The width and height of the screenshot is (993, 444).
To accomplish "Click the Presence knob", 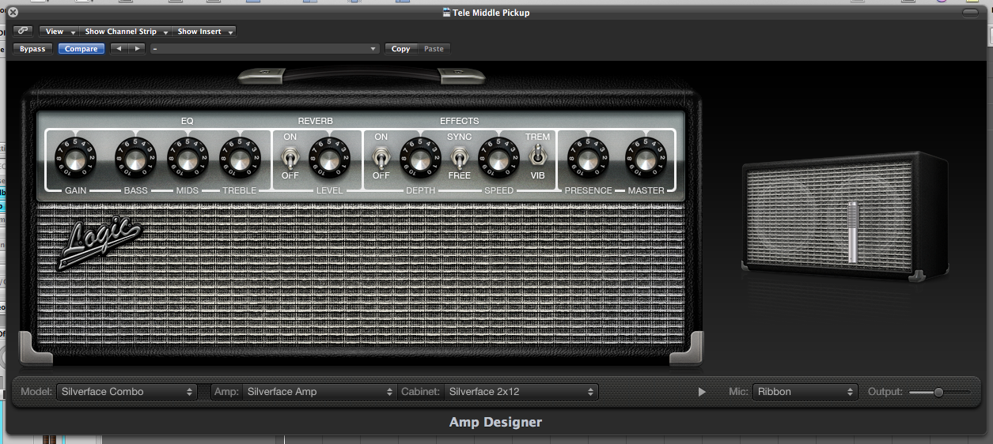I will tap(586, 160).
